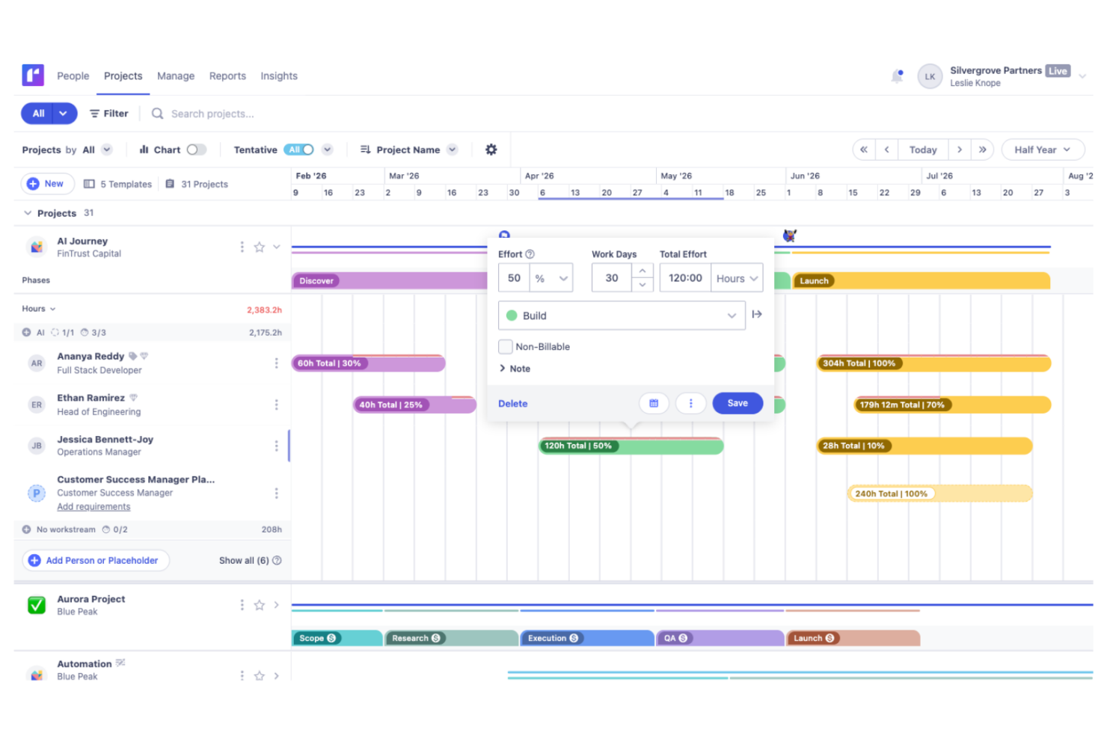This screenshot has width=1107, height=738.
Task: Open the Half Year range dropdown
Action: point(1041,150)
